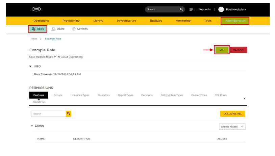
Task: Open the Backups menu
Action: [156, 21]
